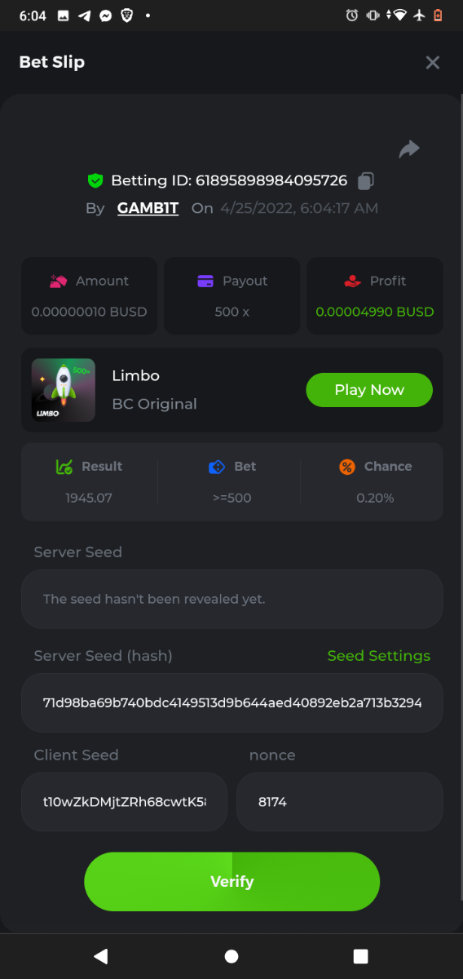Tap the Amount icon tile
463x979 pixels.
click(x=59, y=281)
